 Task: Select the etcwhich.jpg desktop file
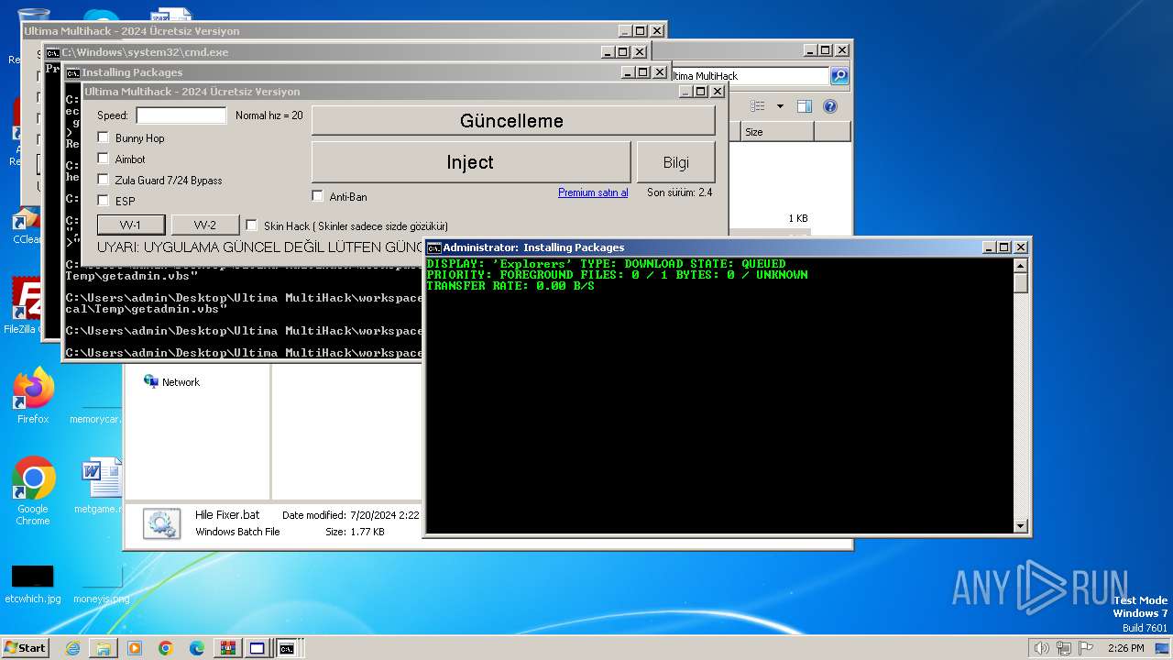tap(33, 584)
